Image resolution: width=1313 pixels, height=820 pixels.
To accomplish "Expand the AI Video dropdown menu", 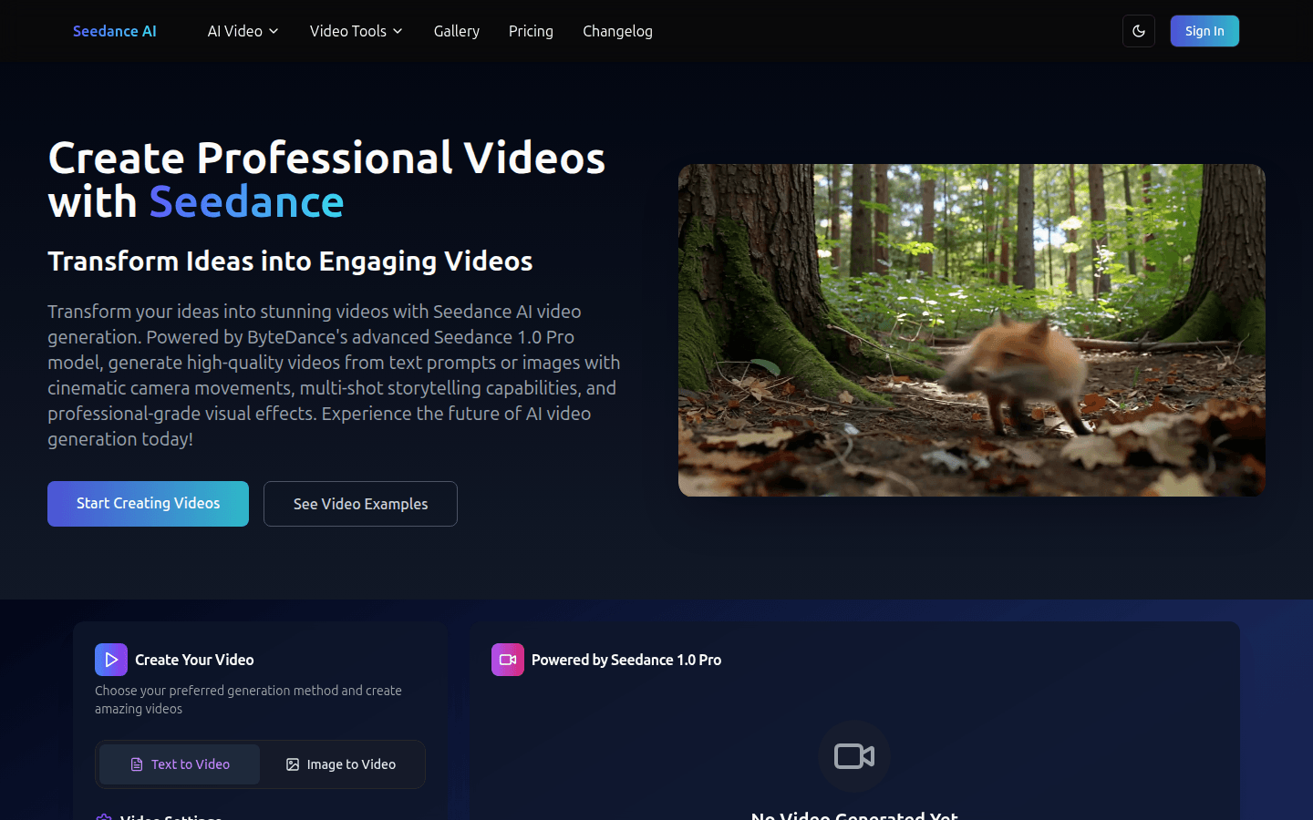I will pyautogui.click(x=243, y=31).
